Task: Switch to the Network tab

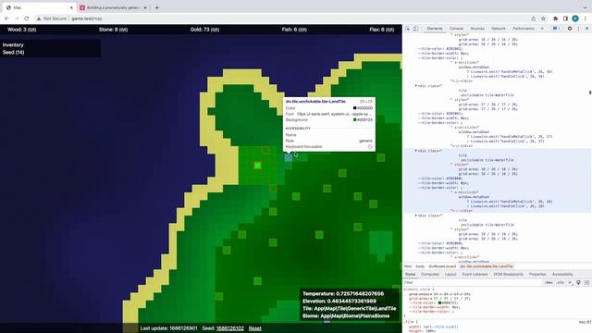Action: pyautogui.click(x=499, y=29)
